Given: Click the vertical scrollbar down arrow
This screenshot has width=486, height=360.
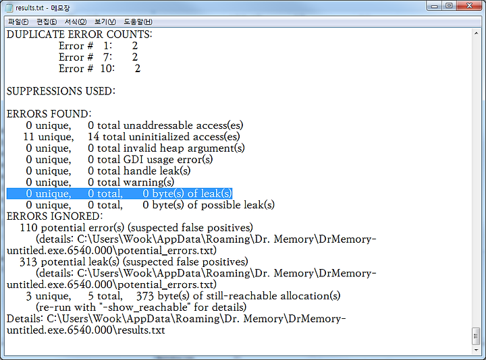Looking at the screenshot, I should [476, 350].
